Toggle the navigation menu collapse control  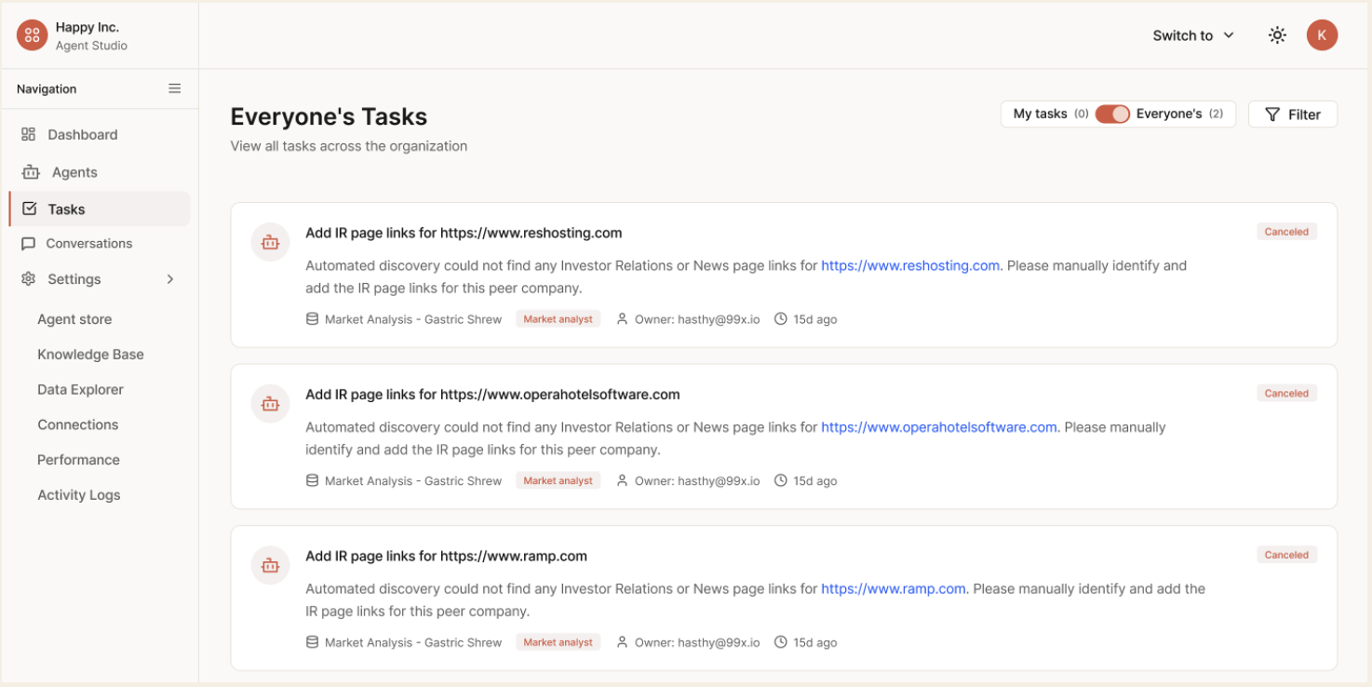pyautogui.click(x=174, y=88)
